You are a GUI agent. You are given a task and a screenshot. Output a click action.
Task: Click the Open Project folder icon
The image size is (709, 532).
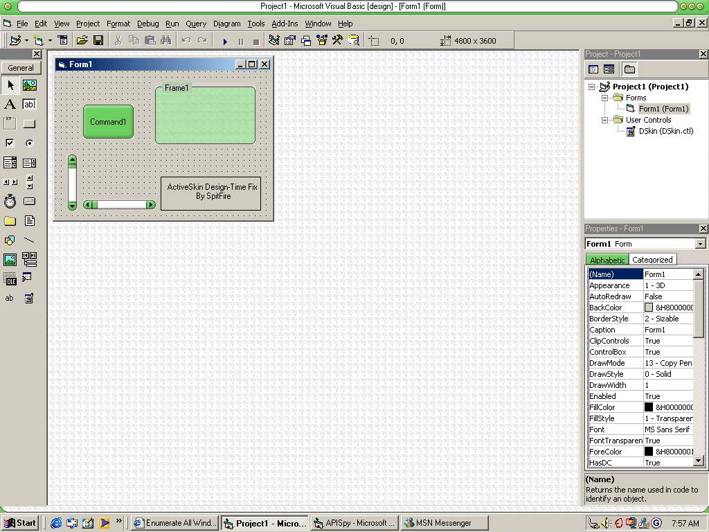point(82,41)
